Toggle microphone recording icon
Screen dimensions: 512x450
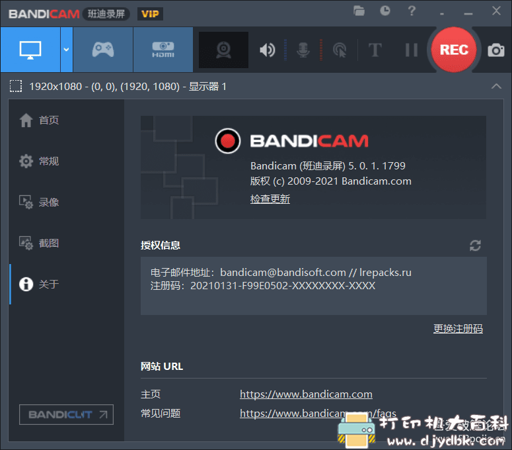[x=303, y=50]
